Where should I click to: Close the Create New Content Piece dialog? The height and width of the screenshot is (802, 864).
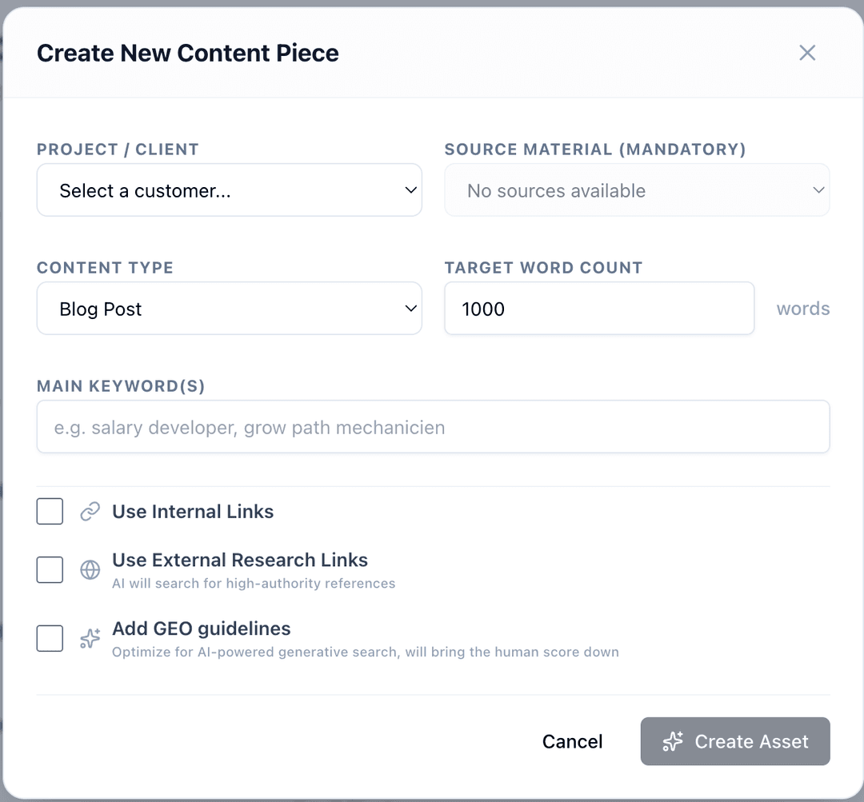807,53
